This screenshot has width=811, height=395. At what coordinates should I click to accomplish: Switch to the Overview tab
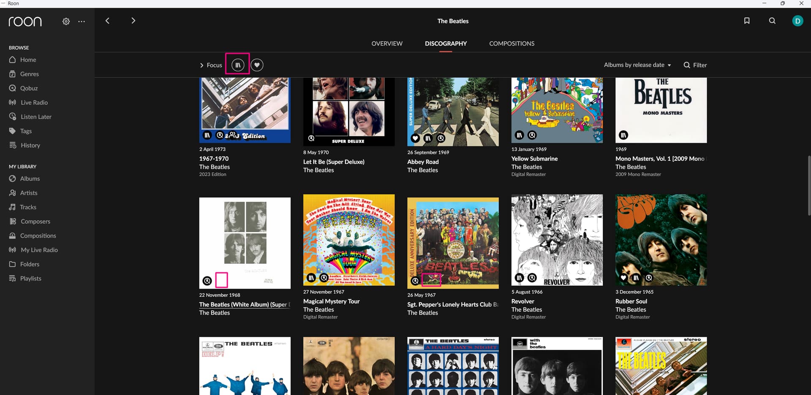[387, 43]
